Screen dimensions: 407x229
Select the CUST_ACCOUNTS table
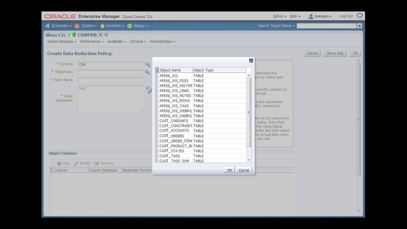pos(202,131)
